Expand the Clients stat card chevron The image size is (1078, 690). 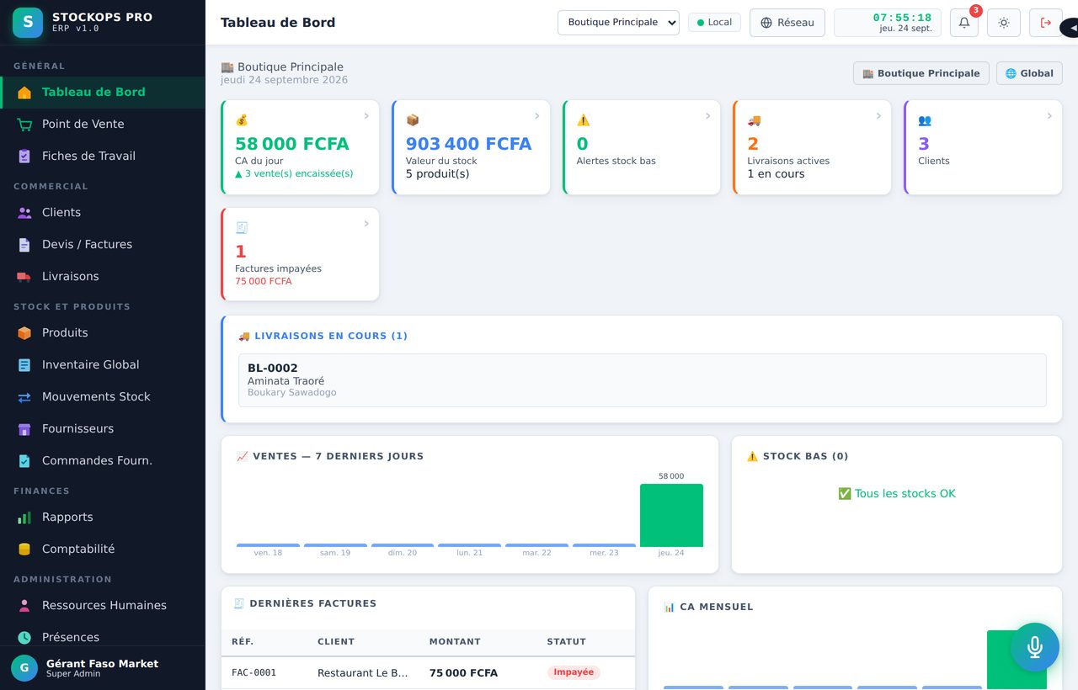1050,116
